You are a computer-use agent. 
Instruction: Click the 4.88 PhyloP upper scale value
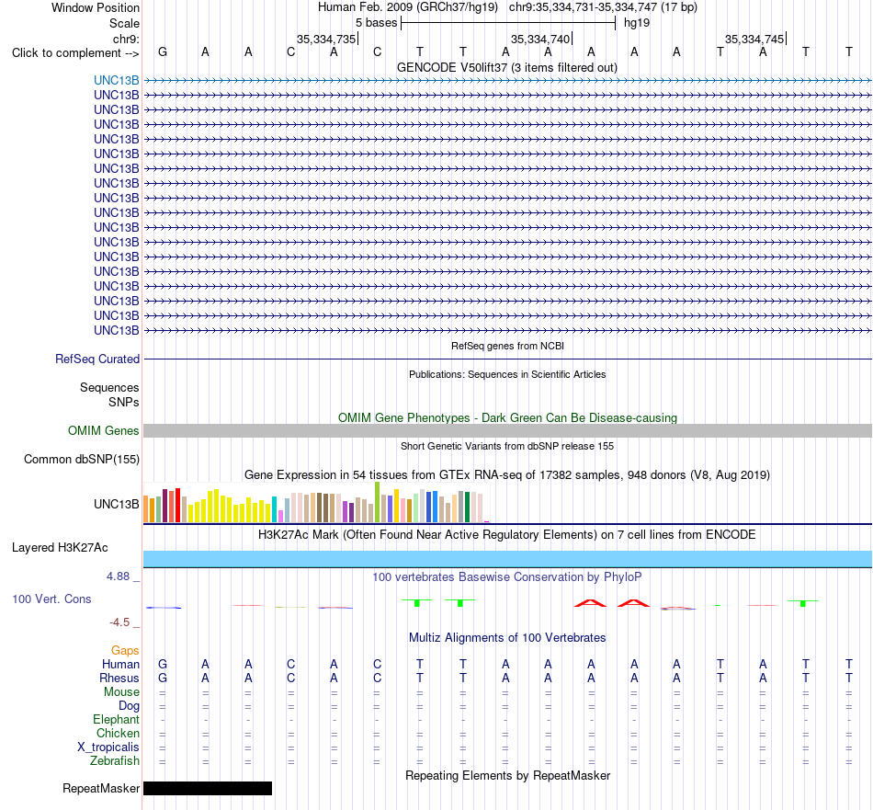[x=118, y=576]
